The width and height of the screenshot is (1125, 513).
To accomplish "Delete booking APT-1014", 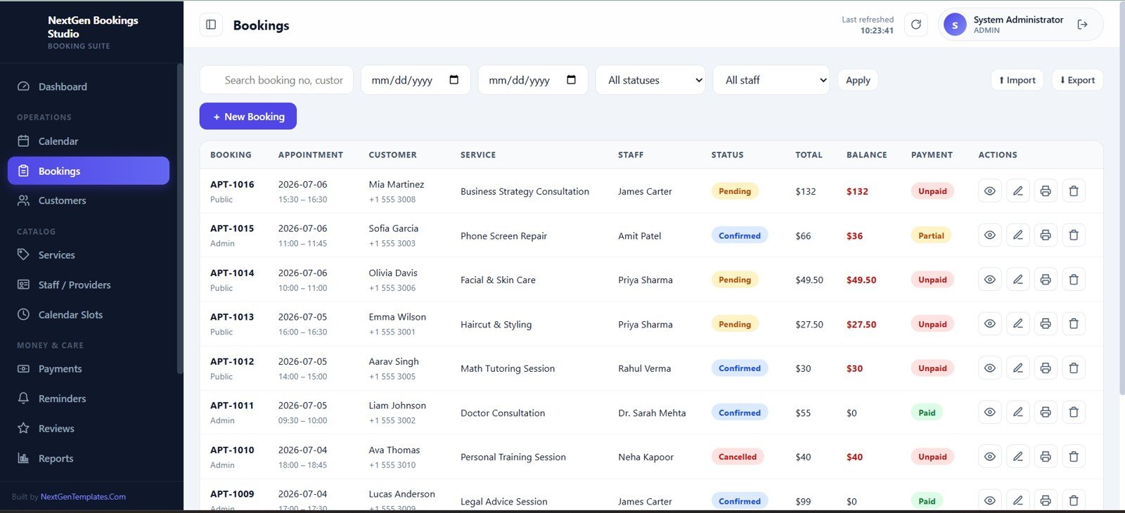I will coord(1074,280).
